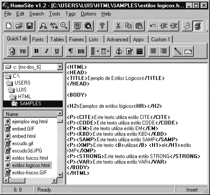The image size is (210, 195).
Task: Click the file list scroll down arrow
Action: pyautogui.click(x=60, y=175)
